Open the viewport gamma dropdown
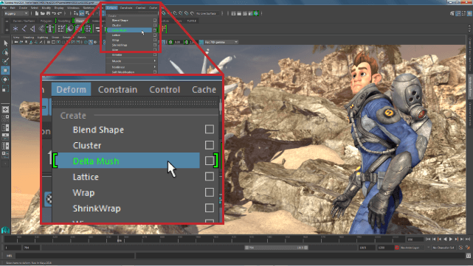Viewport: 473px width, 266px height. point(221,42)
